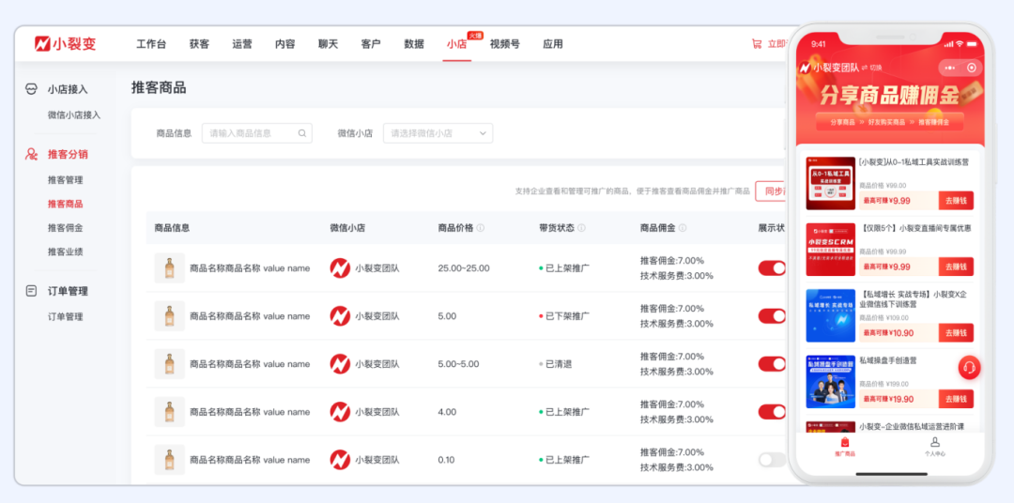This screenshot has width=1014, height=503.
Task: Tap the 推广商品 bag icon in phone
Action: [x=845, y=442]
